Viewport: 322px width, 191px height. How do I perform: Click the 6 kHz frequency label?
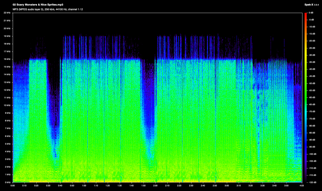pyautogui.click(x=8, y=136)
